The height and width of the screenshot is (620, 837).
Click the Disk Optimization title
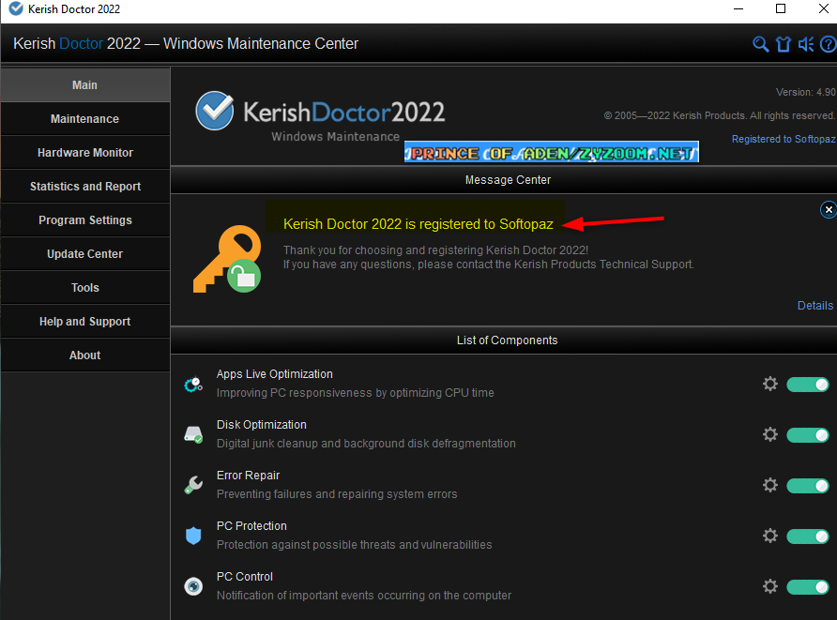pos(262,425)
